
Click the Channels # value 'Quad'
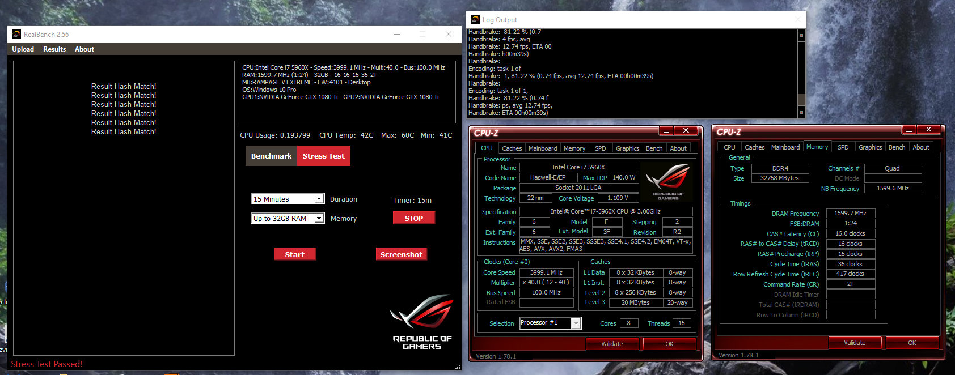tap(893, 168)
